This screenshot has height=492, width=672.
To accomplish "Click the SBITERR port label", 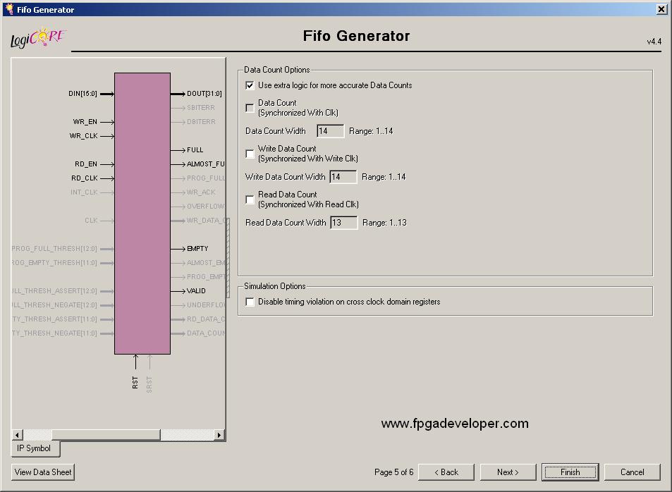I will pyautogui.click(x=201, y=108).
